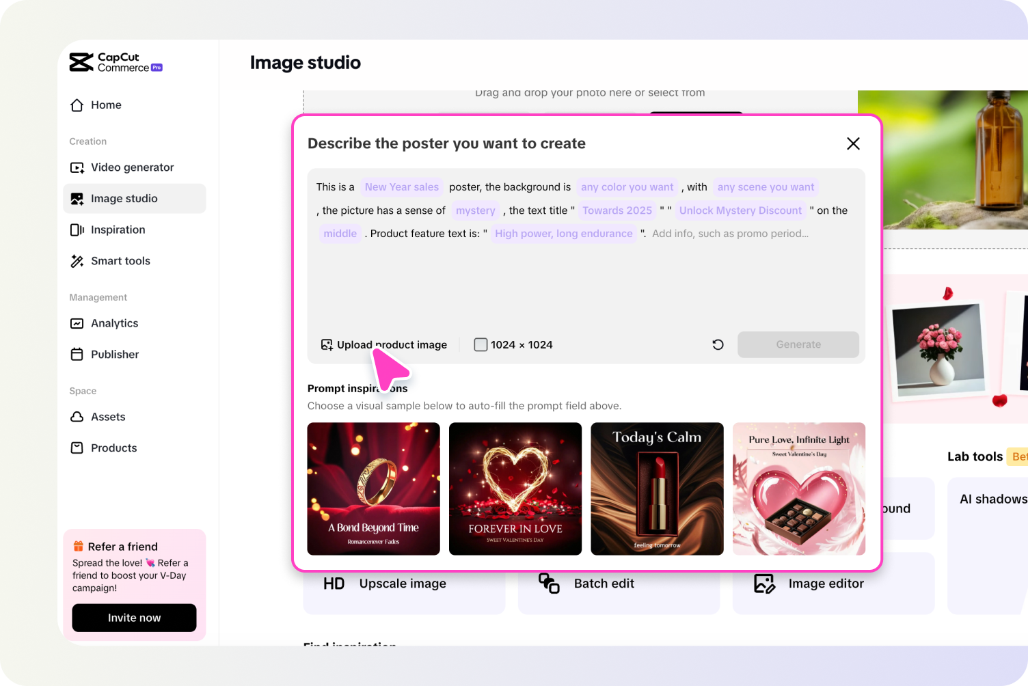
Task: Click the Image editor icon
Action: coord(764,584)
